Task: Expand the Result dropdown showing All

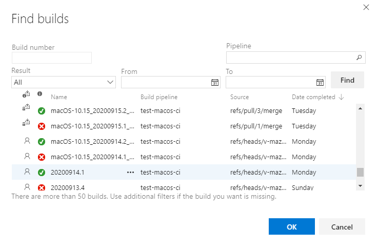Action: [64, 82]
